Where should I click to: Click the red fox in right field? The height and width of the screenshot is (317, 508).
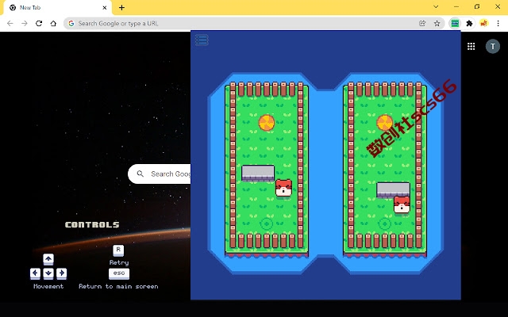pyautogui.click(x=402, y=204)
